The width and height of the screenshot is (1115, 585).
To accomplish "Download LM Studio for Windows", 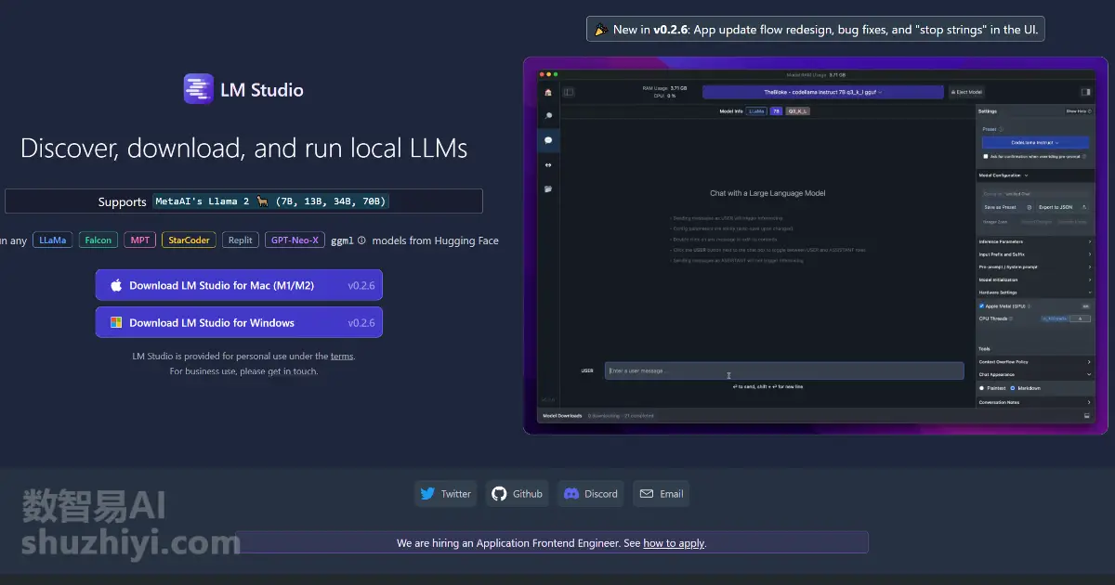I will (239, 322).
